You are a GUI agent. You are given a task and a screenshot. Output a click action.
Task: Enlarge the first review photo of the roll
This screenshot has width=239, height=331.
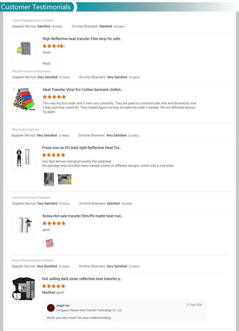[49, 179]
